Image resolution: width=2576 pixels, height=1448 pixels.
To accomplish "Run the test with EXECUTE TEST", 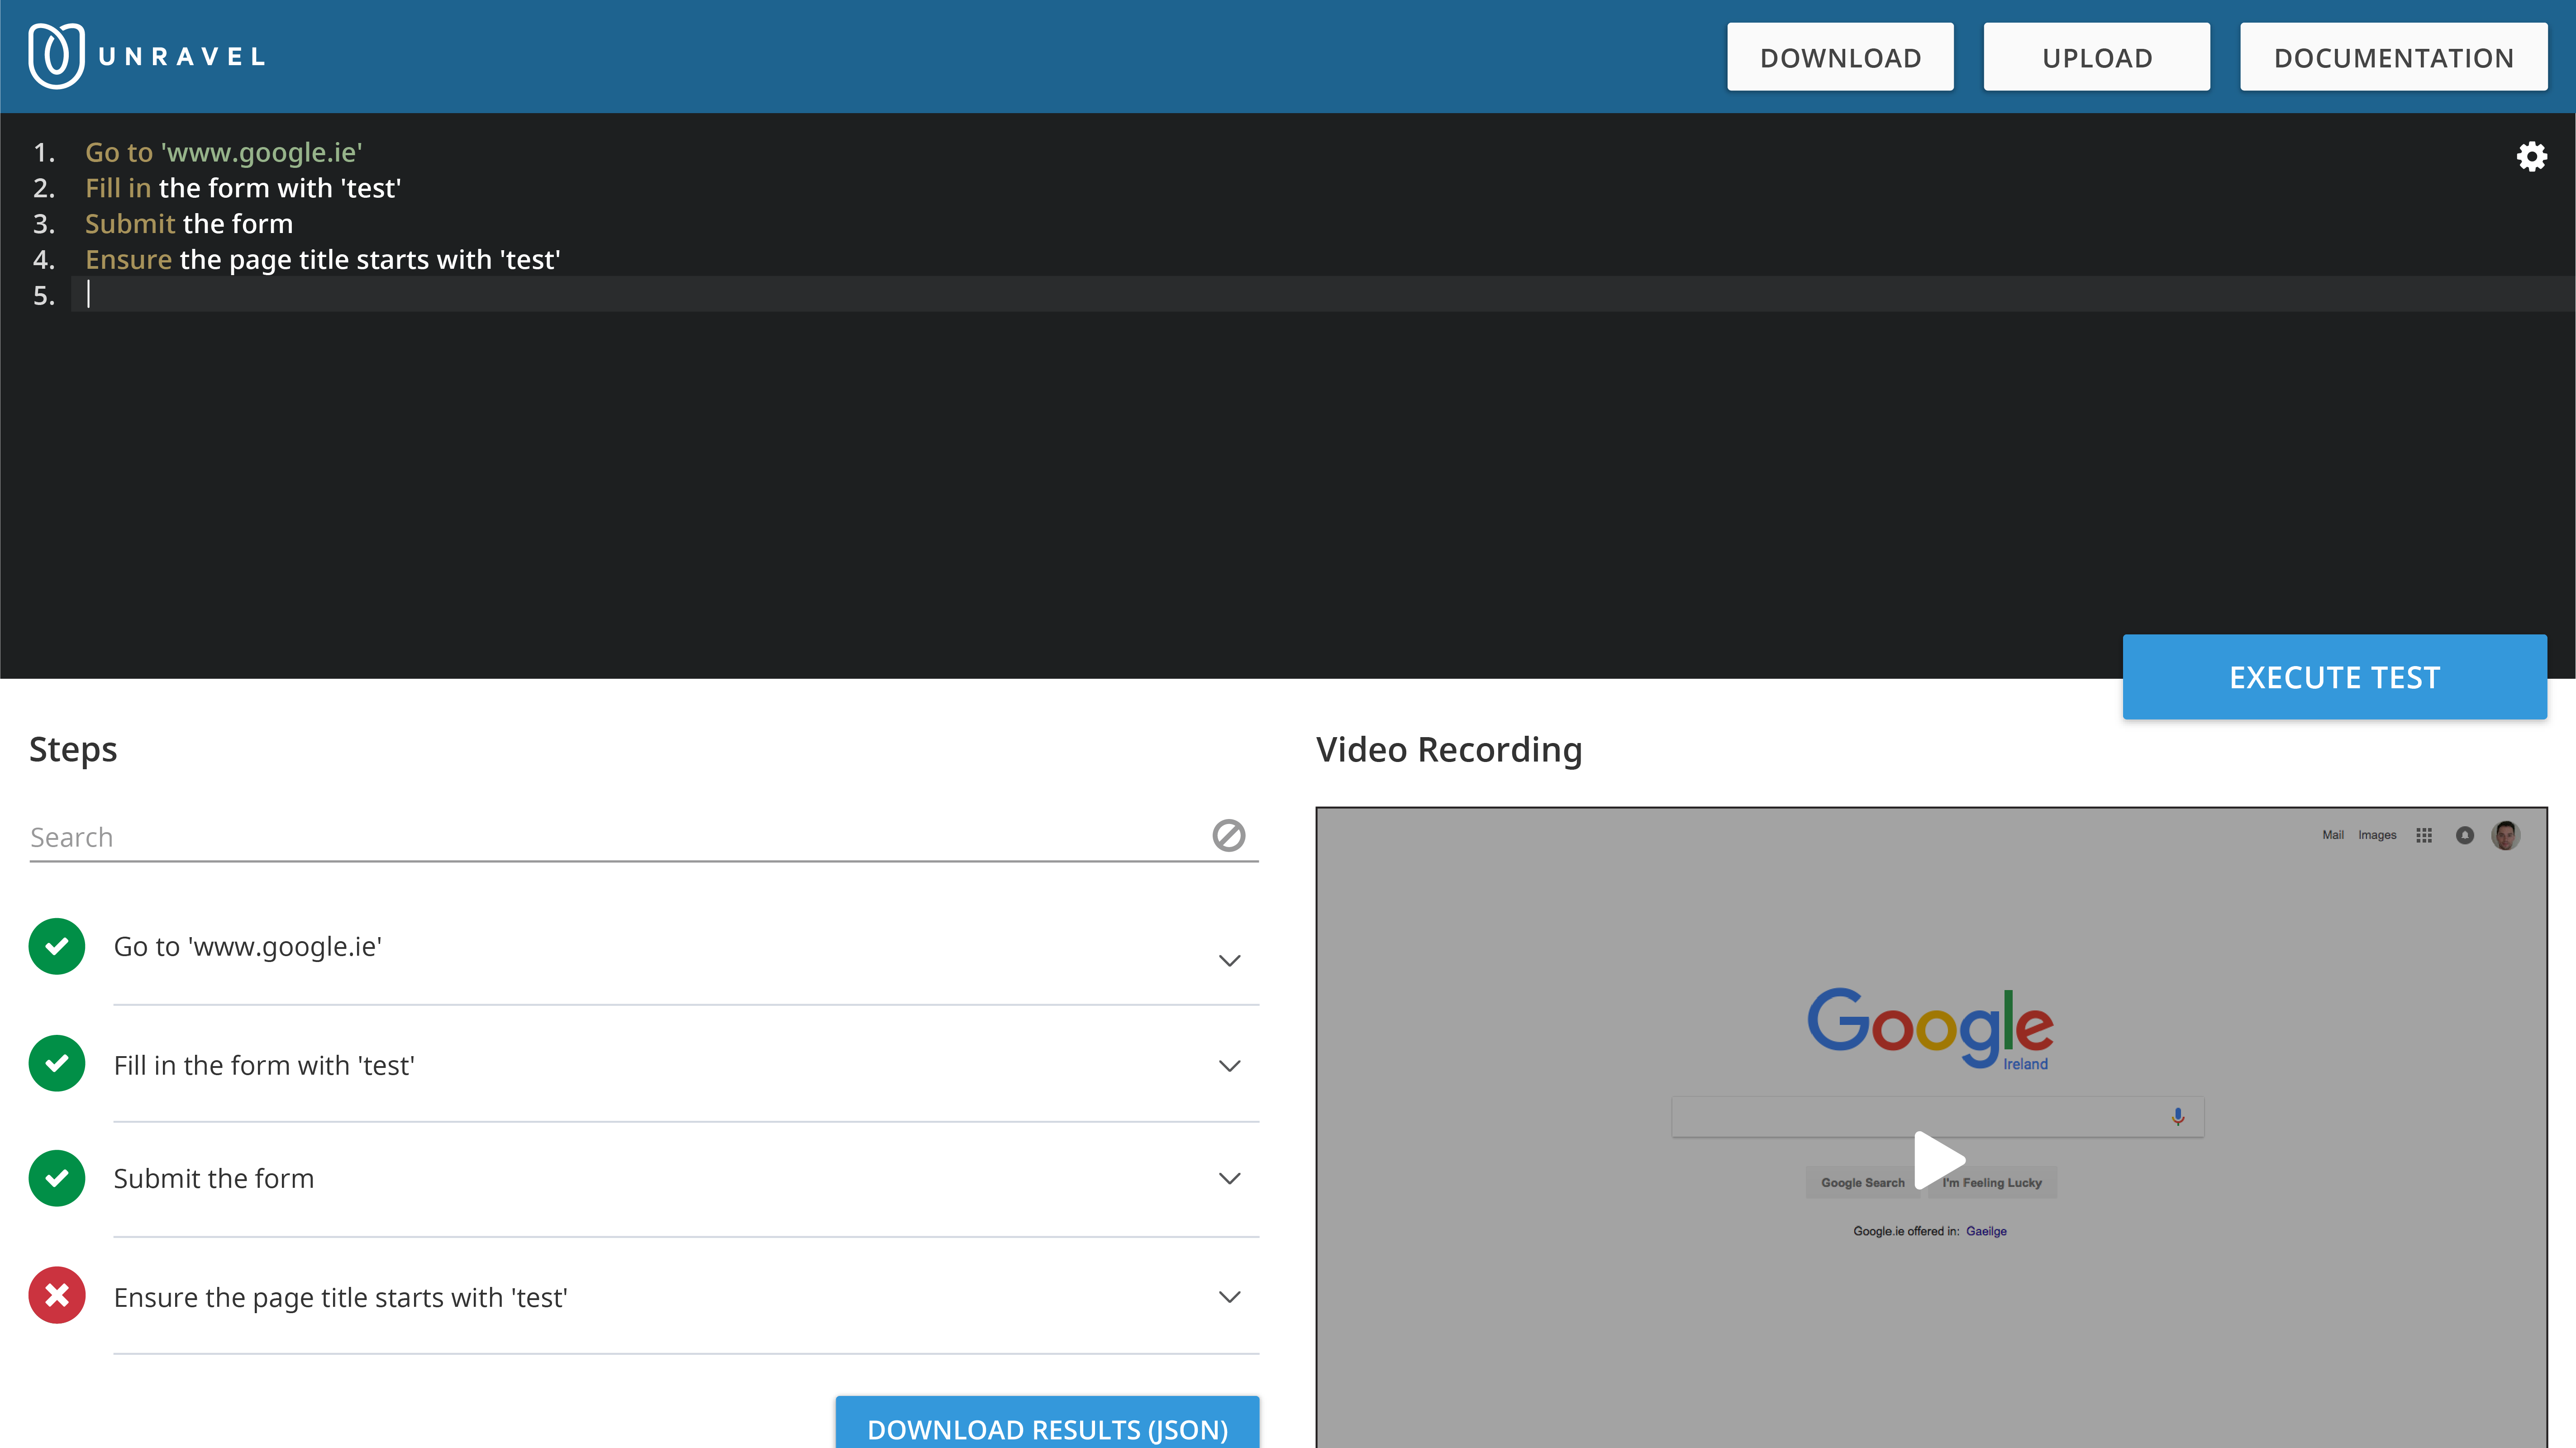I will click(2334, 677).
